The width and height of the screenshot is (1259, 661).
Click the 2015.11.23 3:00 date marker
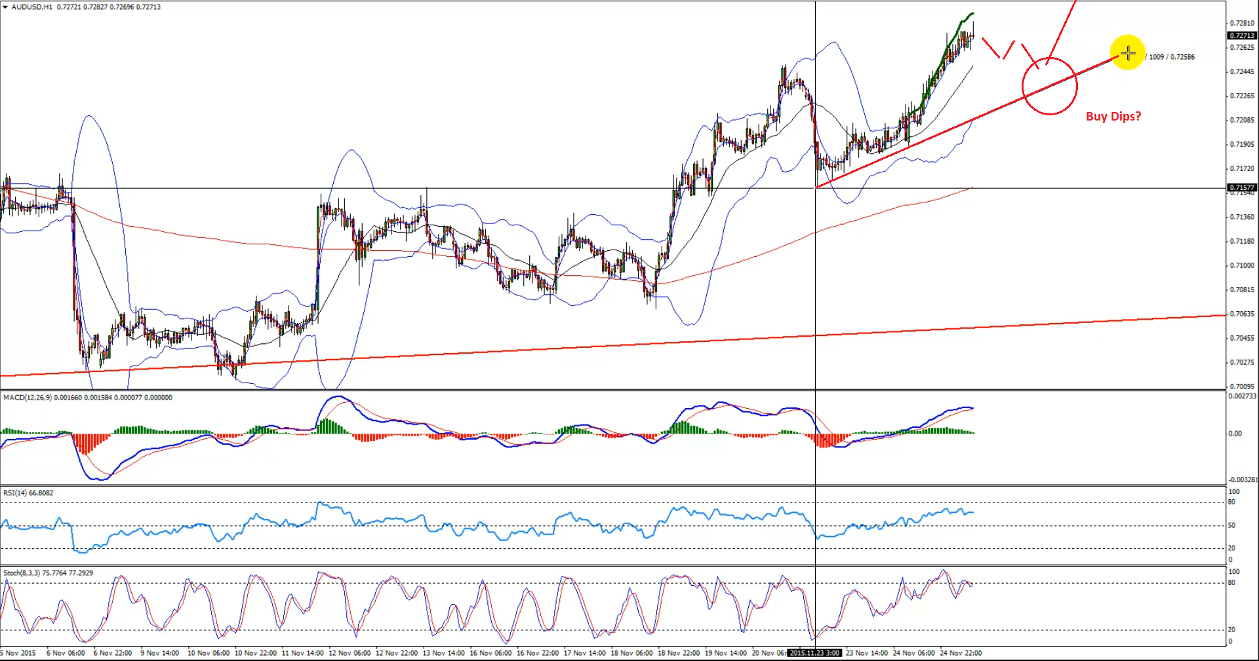(814, 653)
